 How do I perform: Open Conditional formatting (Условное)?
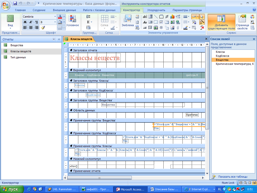[72, 21]
